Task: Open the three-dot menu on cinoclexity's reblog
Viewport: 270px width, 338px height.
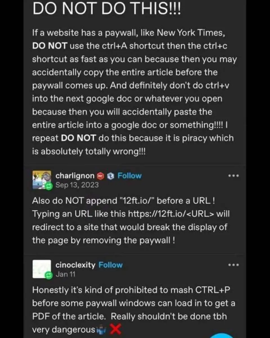Action: pos(234,265)
